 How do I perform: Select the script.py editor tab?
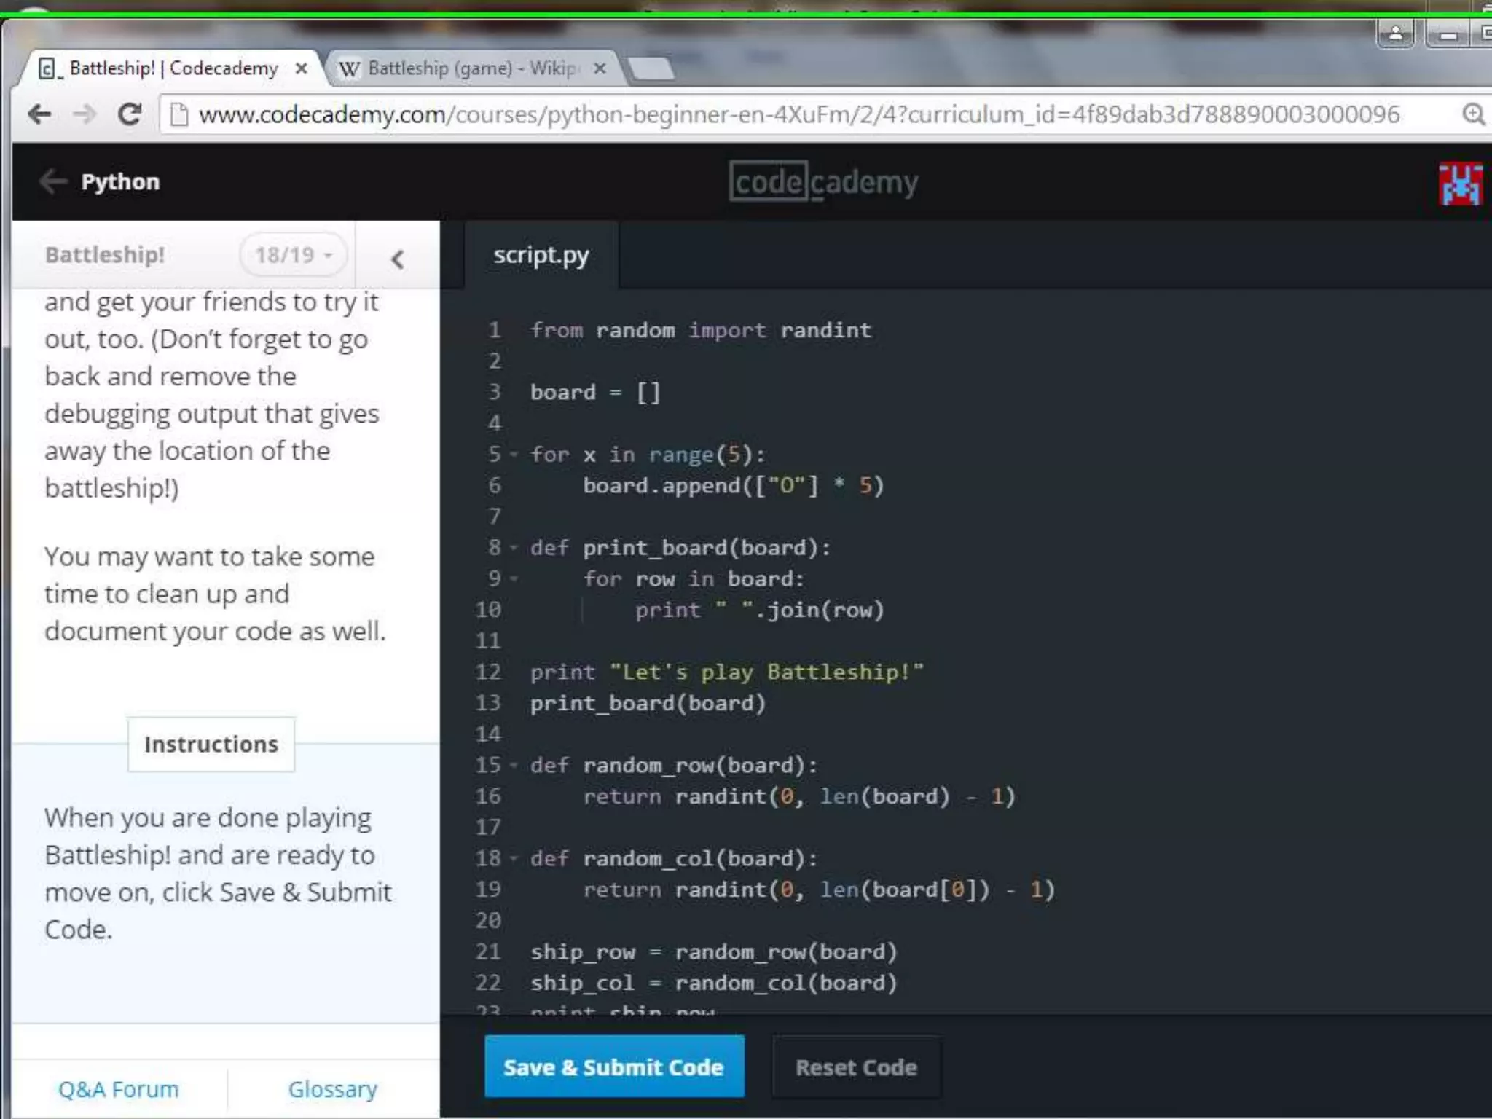[x=541, y=255]
